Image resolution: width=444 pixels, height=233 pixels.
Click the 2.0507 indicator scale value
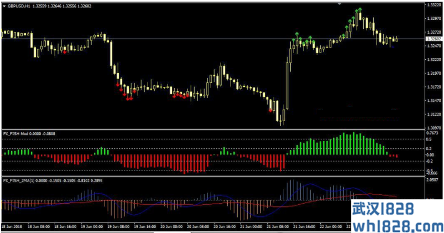click(x=433, y=180)
